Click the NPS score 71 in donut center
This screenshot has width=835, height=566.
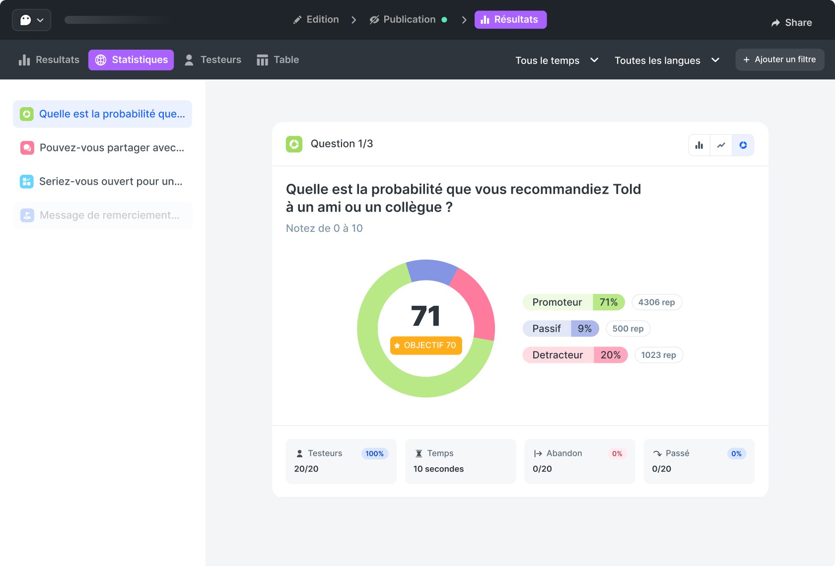pos(426,316)
